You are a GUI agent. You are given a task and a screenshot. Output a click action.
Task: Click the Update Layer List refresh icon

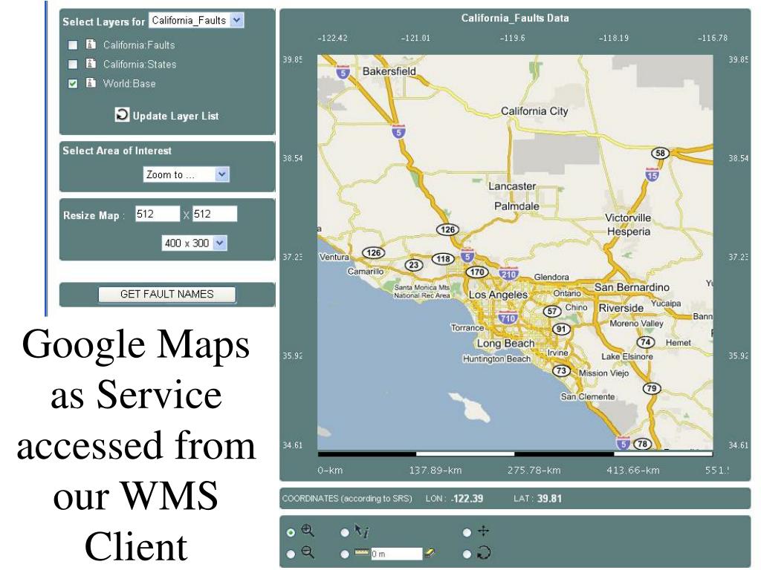122,115
